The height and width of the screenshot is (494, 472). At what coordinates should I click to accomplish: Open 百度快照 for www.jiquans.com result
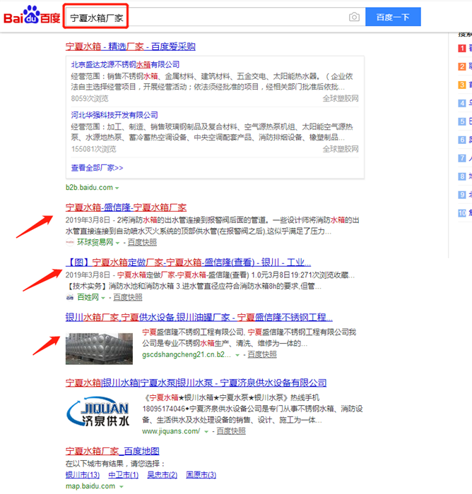click(231, 431)
